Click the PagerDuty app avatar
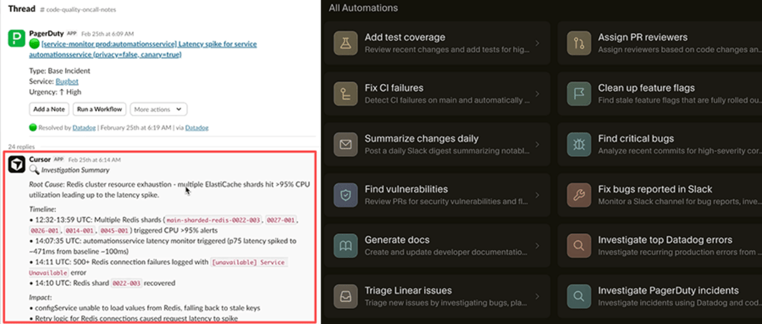This screenshot has width=762, height=324. (17, 38)
